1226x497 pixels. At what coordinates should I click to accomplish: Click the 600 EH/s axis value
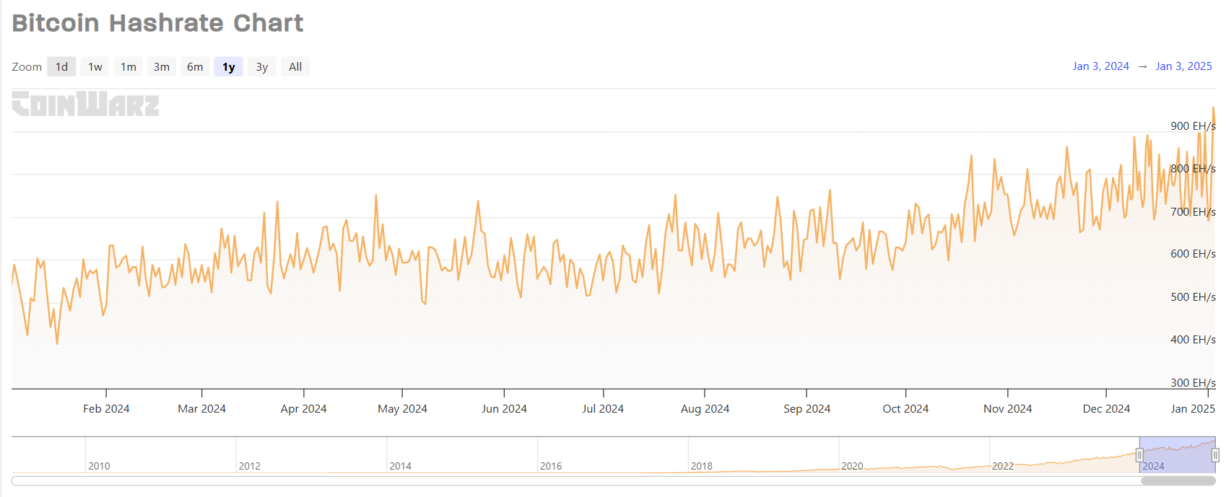1193,254
